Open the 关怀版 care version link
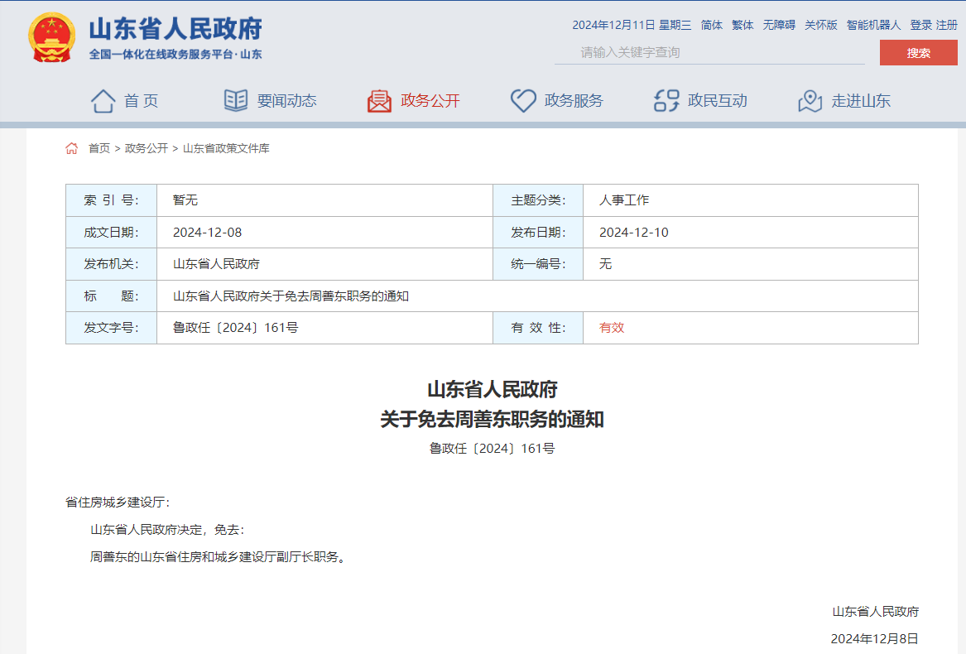This screenshot has width=966, height=654. (821, 25)
